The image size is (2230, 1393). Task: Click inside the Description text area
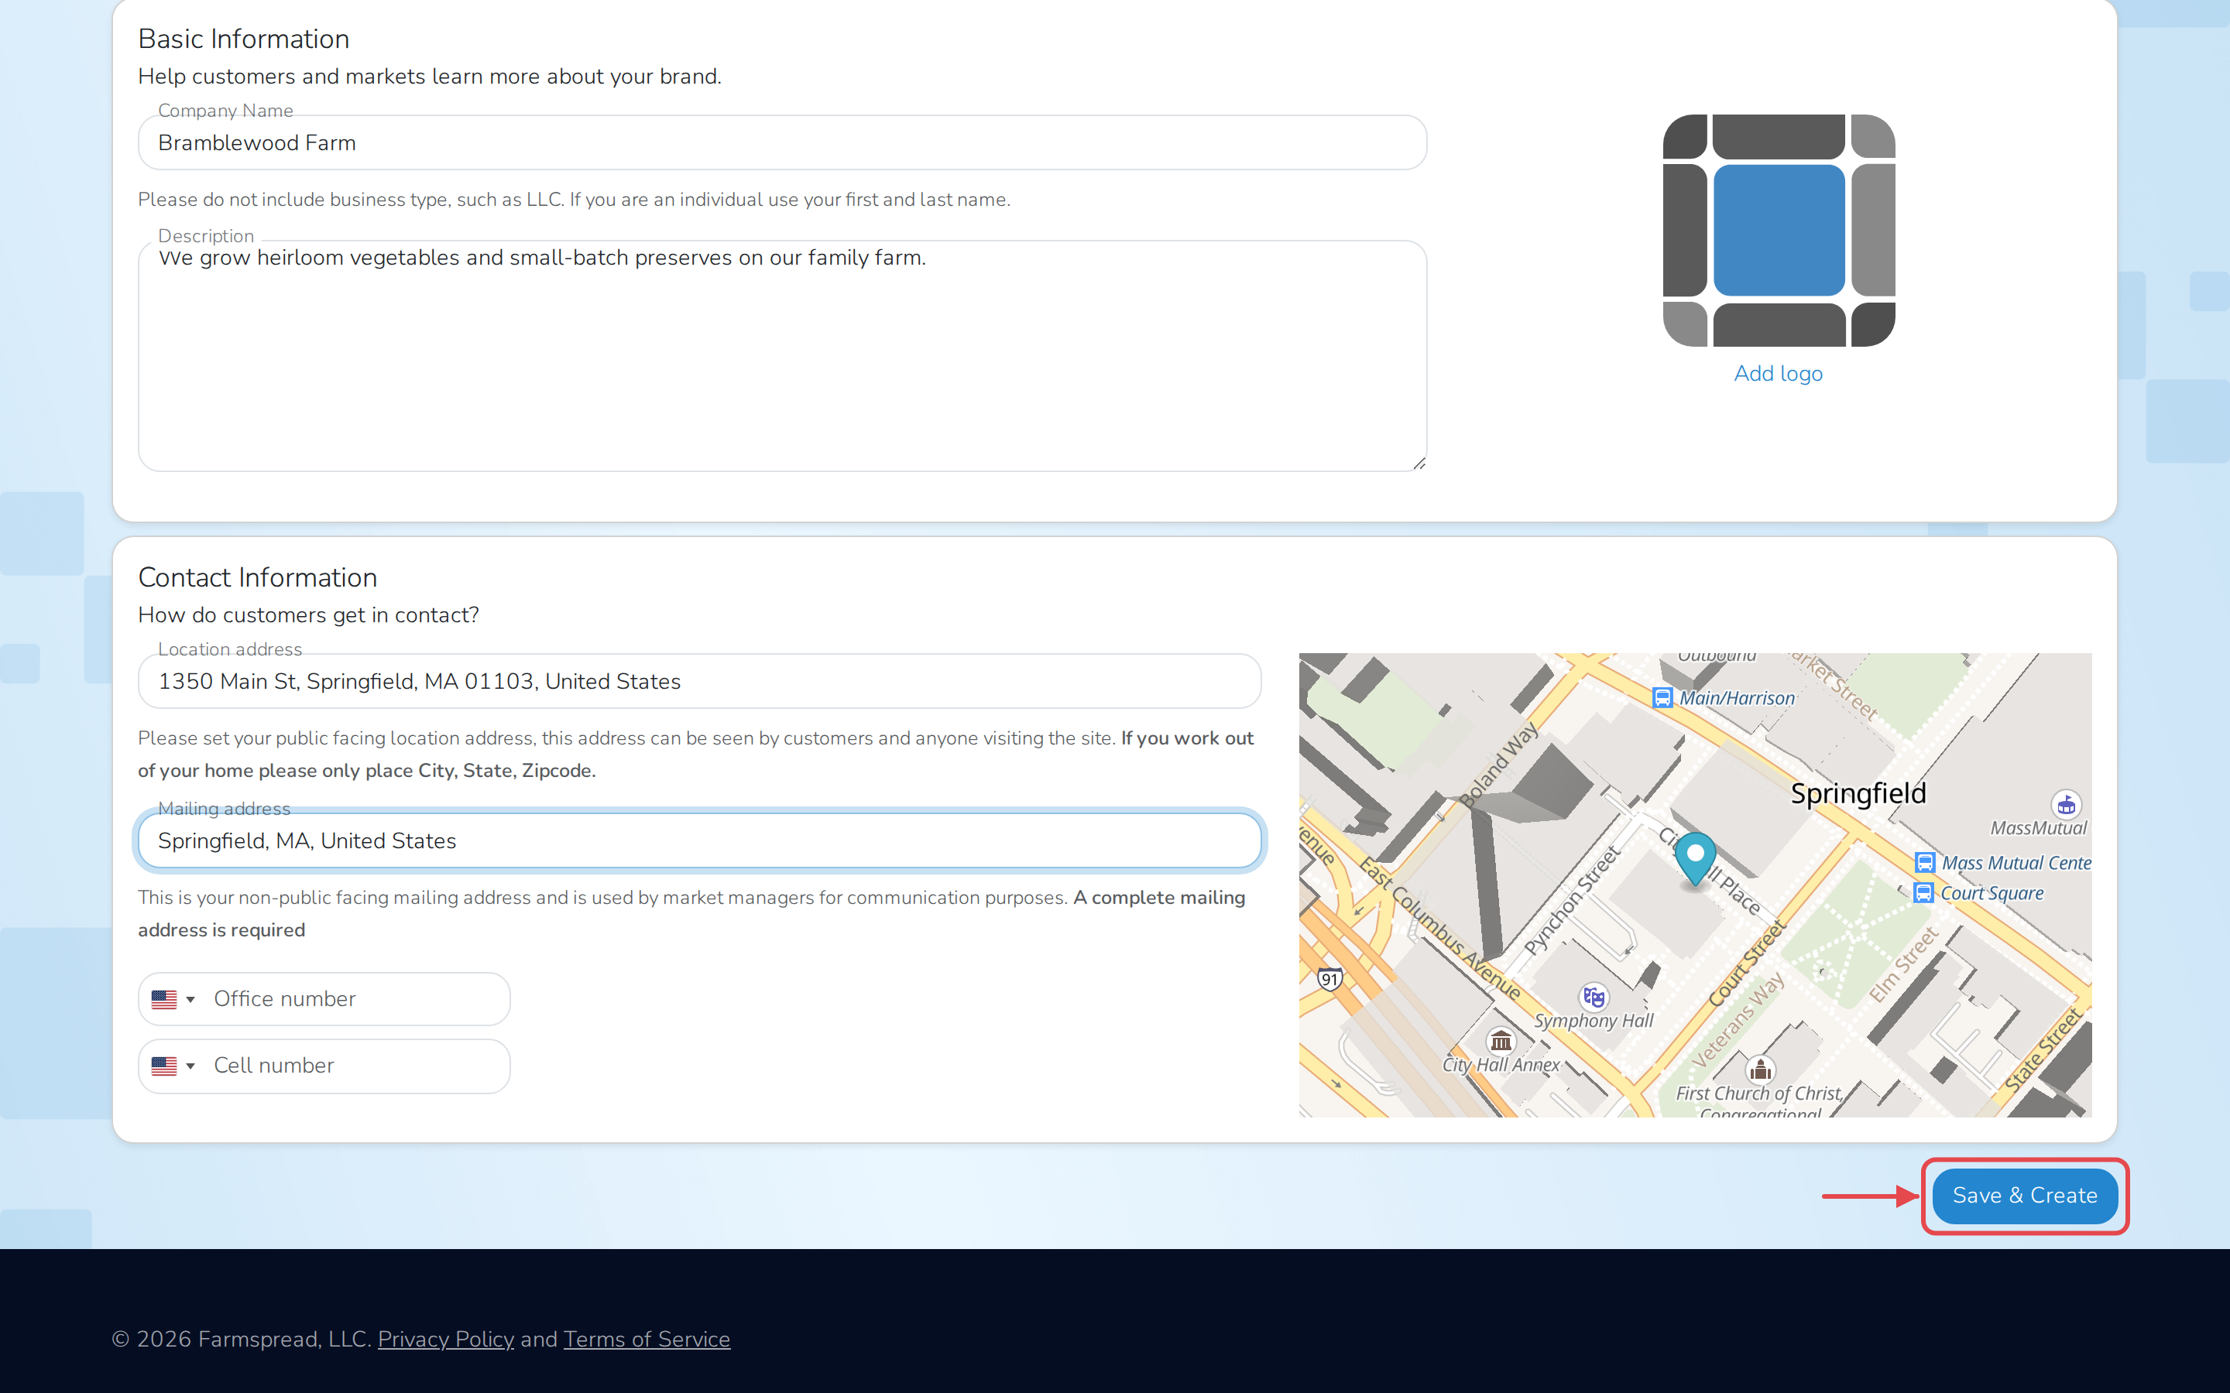click(782, 356)
